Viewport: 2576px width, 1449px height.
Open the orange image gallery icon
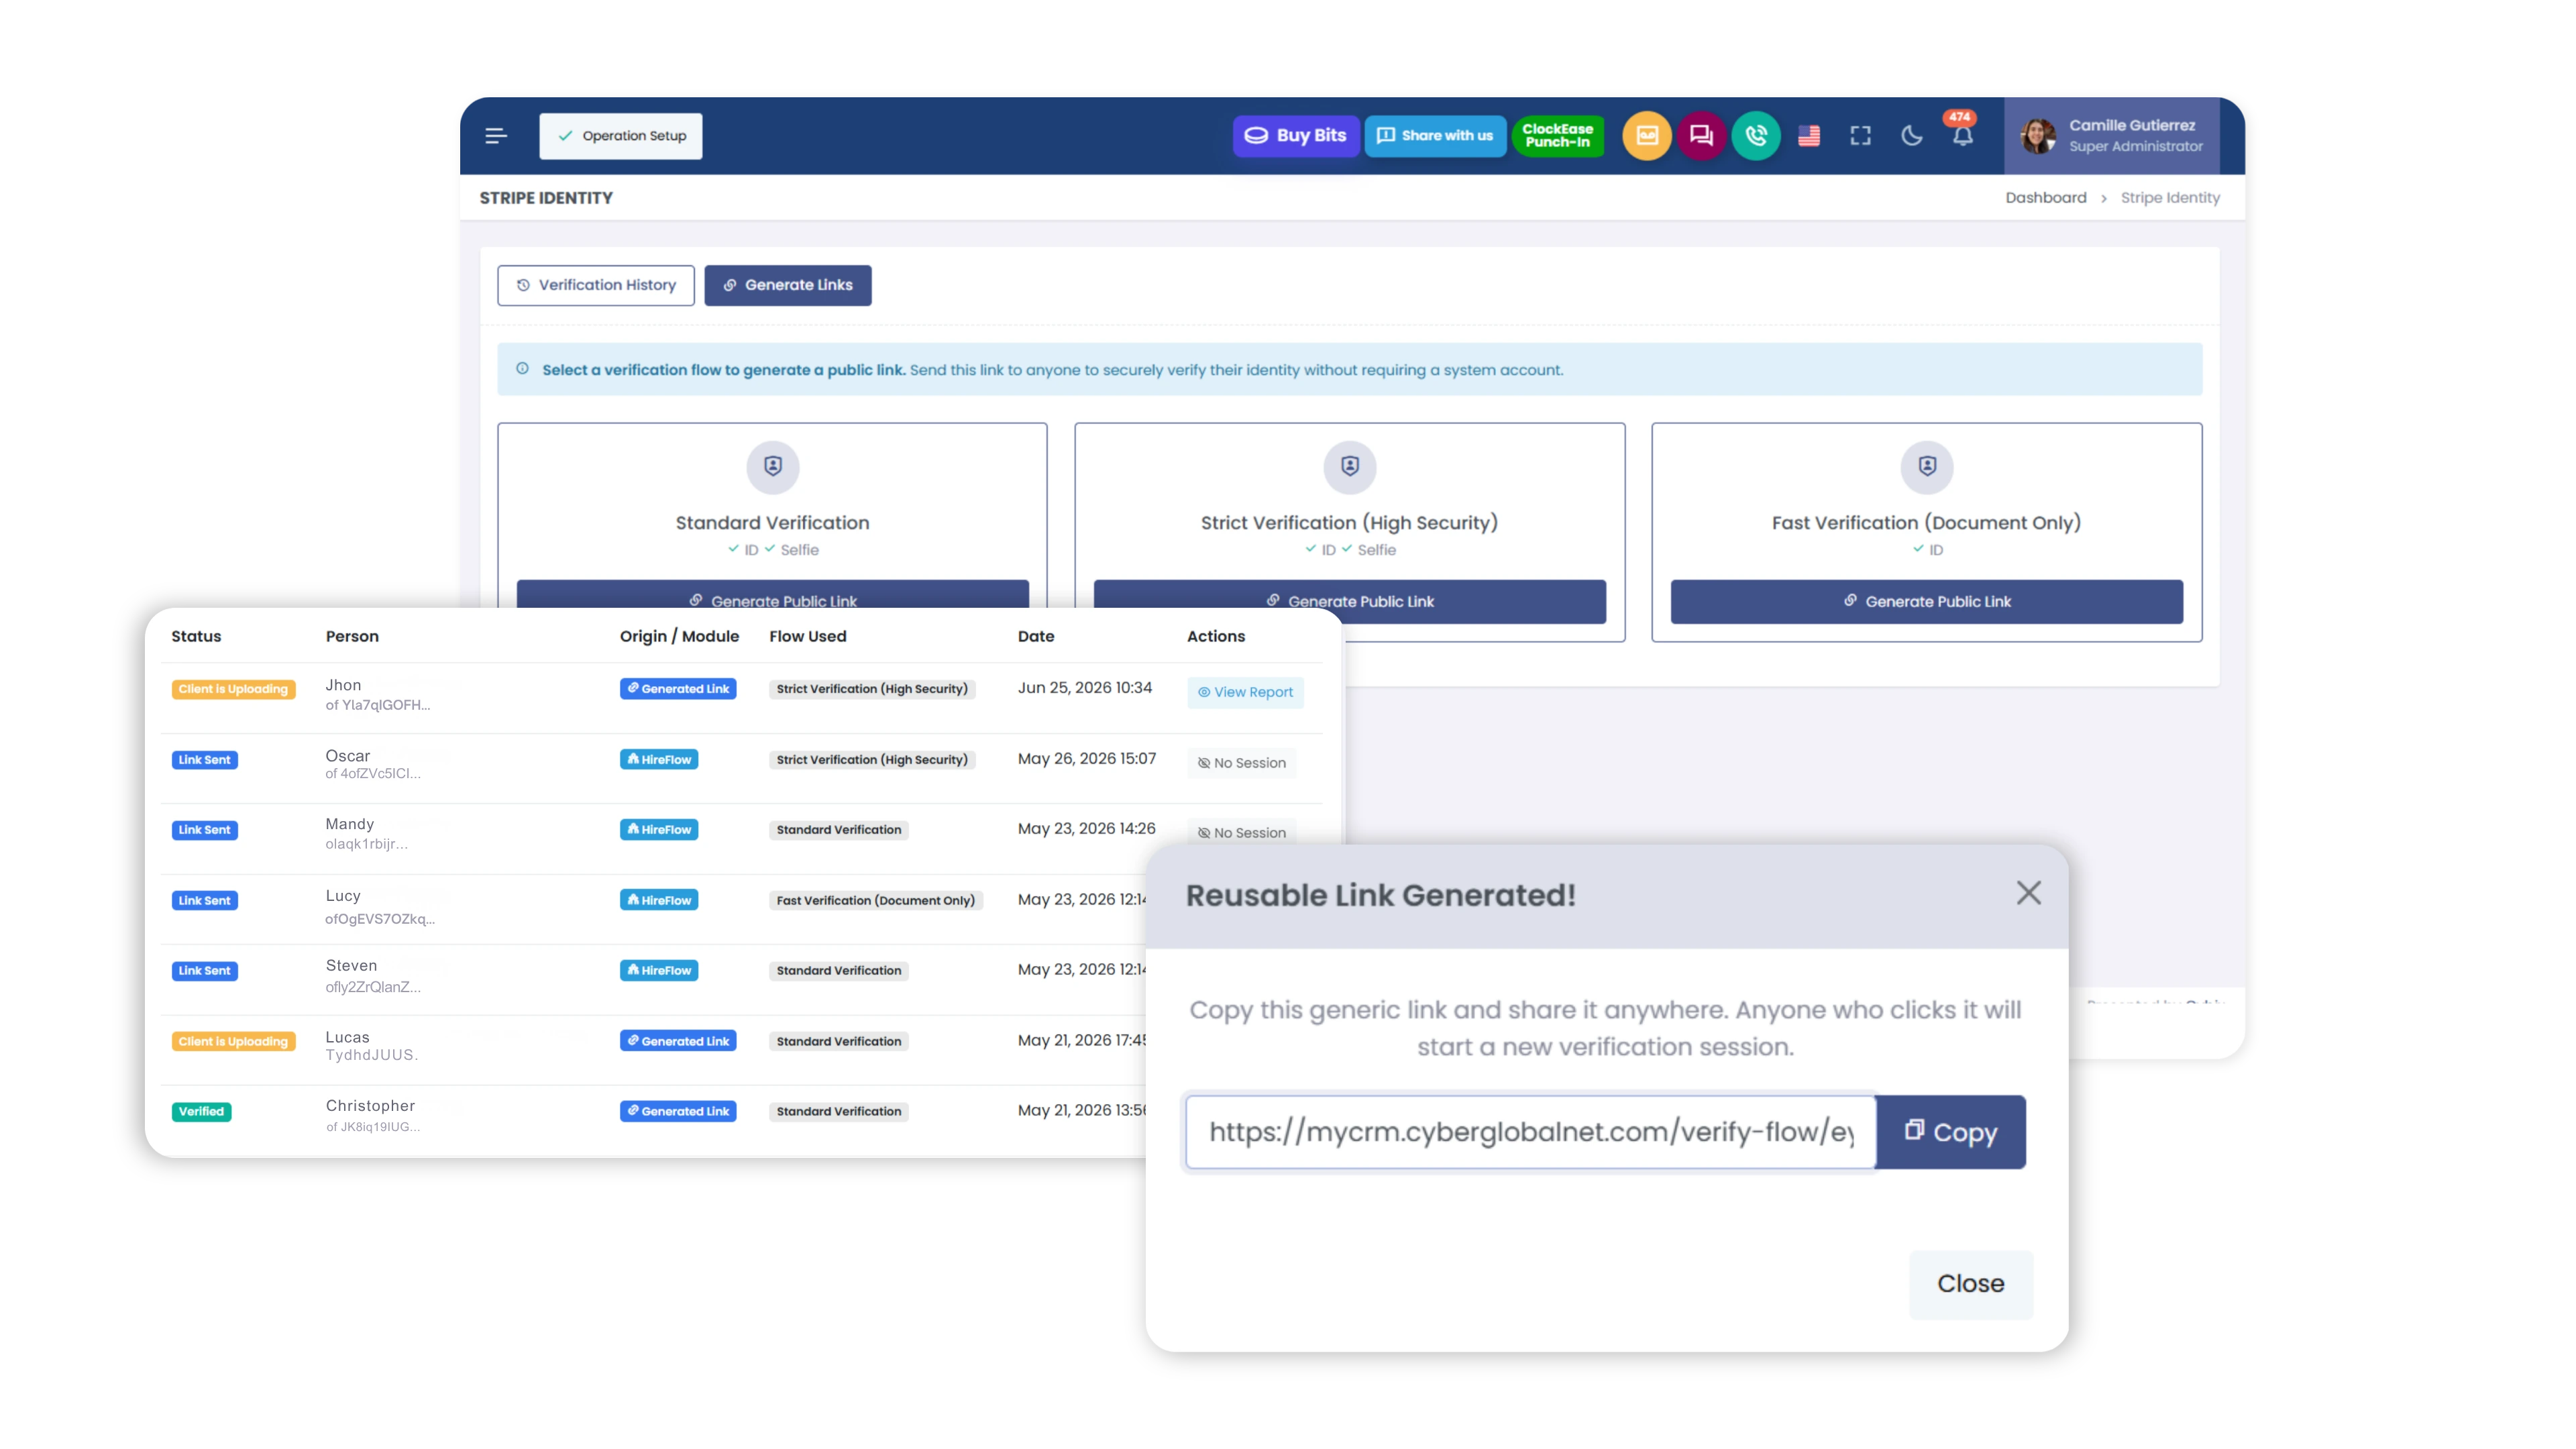[1647, 136]
